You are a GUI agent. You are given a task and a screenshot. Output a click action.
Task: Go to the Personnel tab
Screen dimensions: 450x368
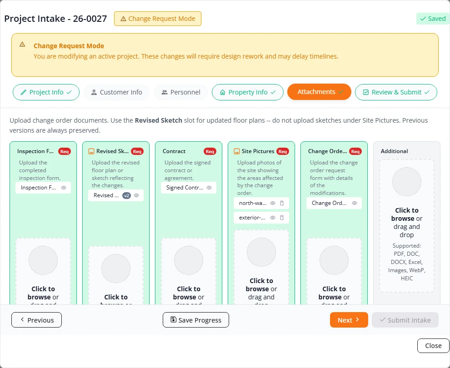181,92
